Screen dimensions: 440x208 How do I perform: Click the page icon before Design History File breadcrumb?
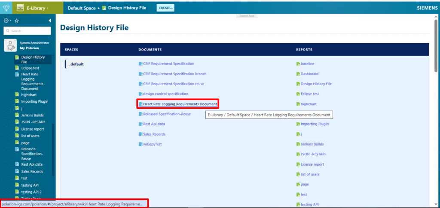105,8
